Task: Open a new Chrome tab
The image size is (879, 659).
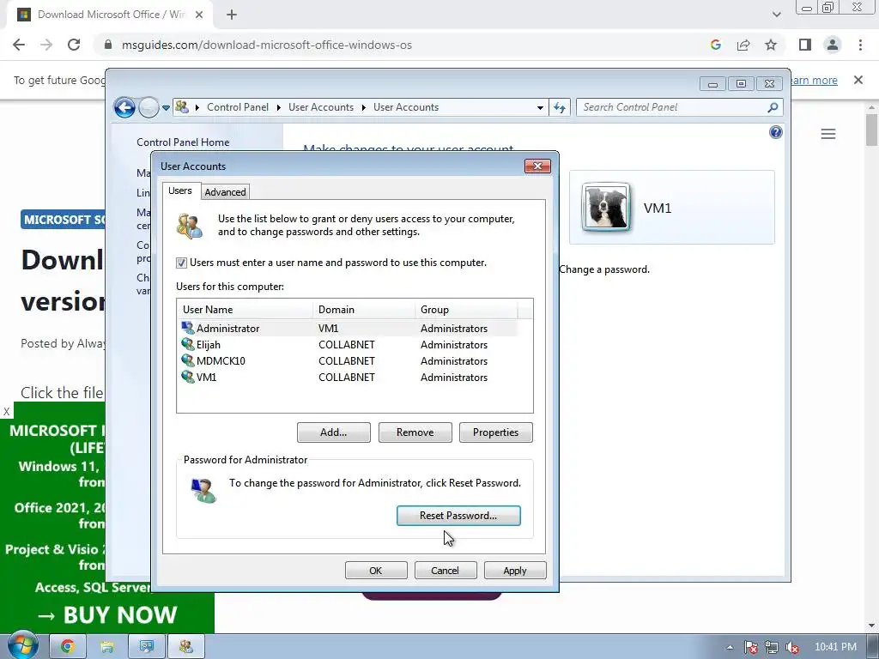Action: (x=232, y=15)
